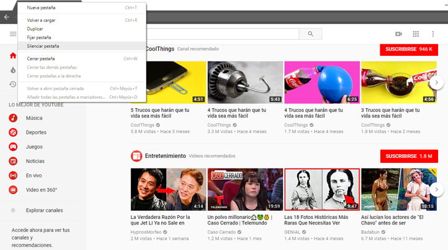The width and height of the screenshot is (448, 250).
Task: Open the GENIAL channel name
Action: [292, 232]
